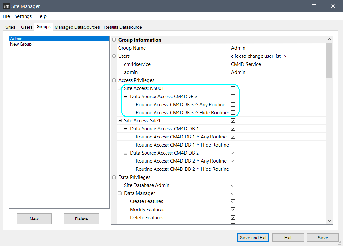The image size is (343, 246).
Task: Collapse the Data Manager privileges node
Action: tap(120, 193)
